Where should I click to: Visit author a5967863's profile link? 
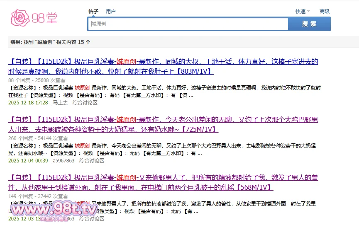point(63,160)
